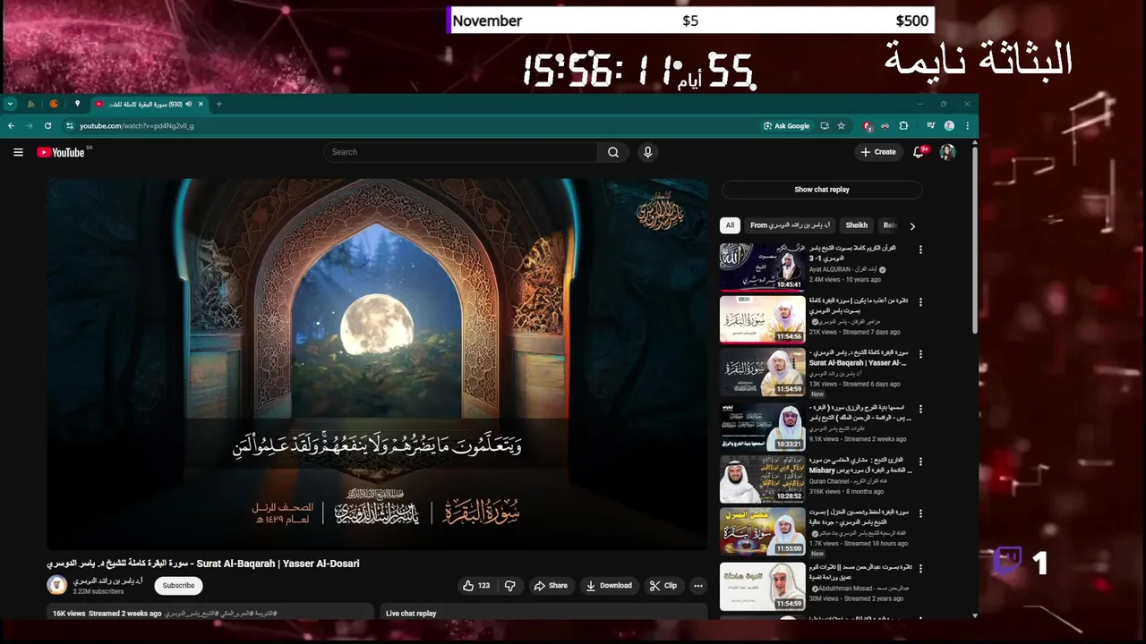Click the Create button
1146x644 pixels.
[877, 152]
